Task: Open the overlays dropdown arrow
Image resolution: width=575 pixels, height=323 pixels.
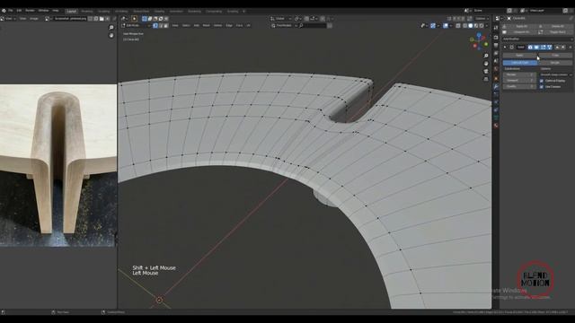Action: pos(451,26)
